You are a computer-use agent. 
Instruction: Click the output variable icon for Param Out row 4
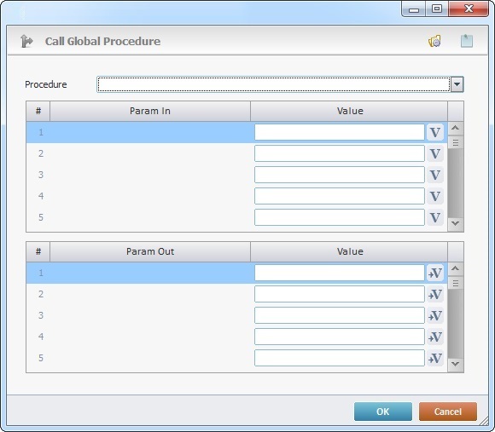click(435, 337)
